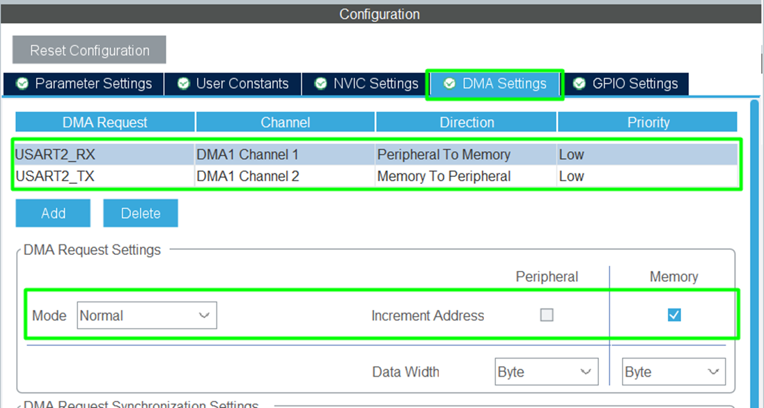Click the GPIO Settings green check icon

click(579, 84)
